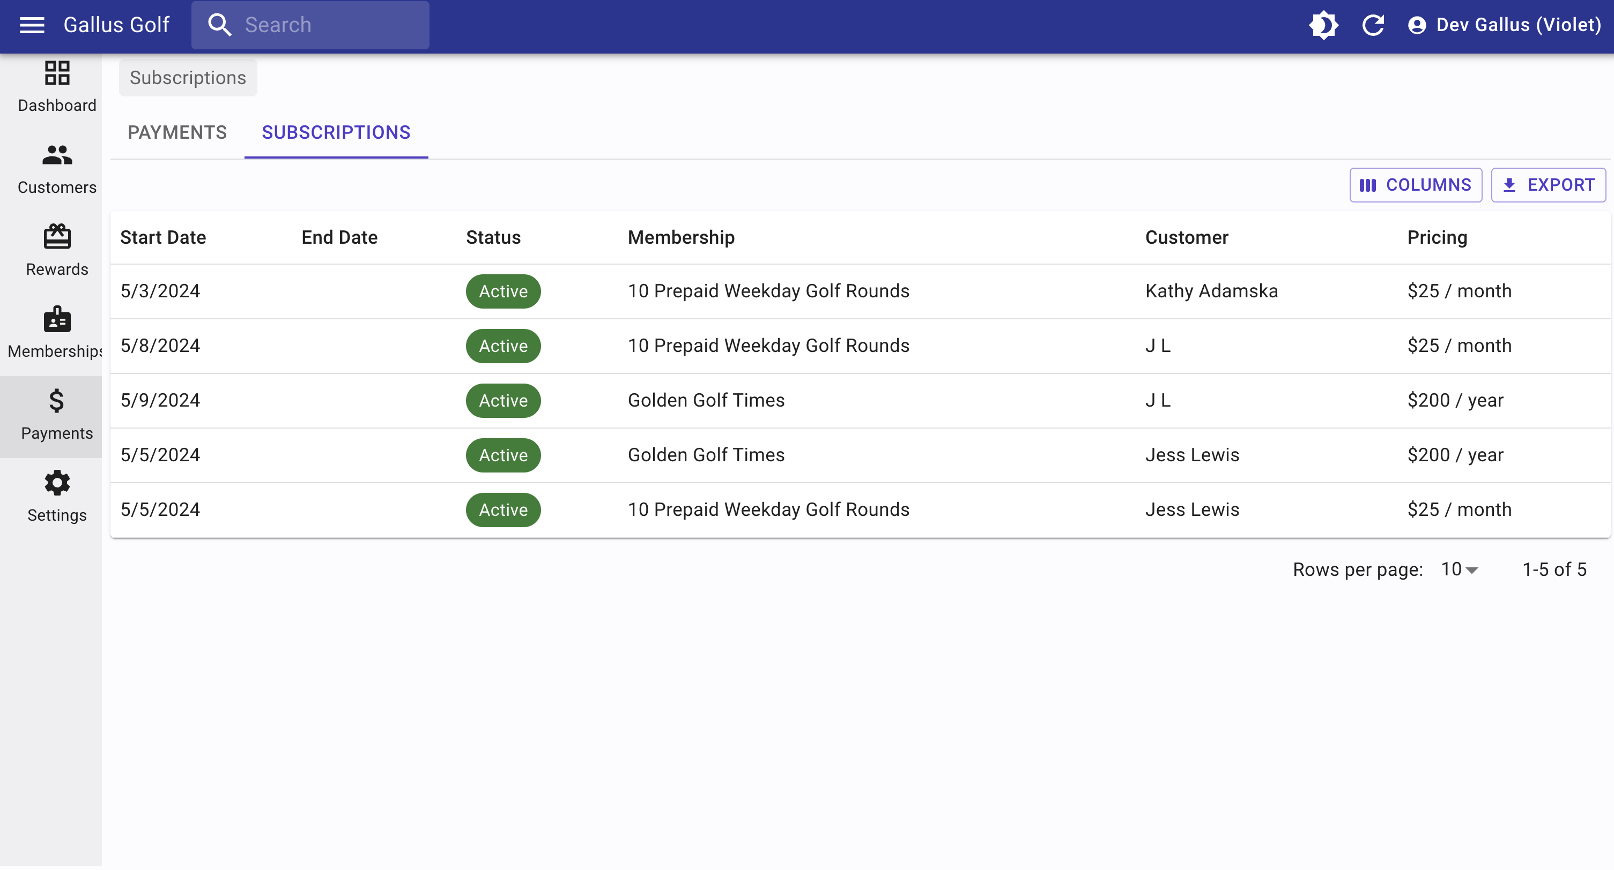Click $200 / year in 5/9/2024 row

(x=1455, y=401)
